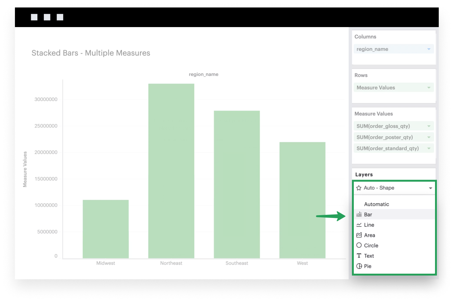Select Automatic from the shape menu
The height and width of the screenshot is (302, 454).
(x=377, y=204)
